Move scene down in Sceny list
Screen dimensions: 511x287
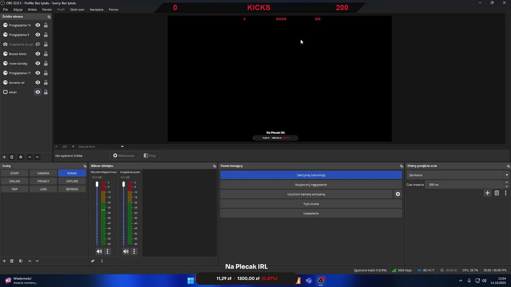[x=37, y=261]
